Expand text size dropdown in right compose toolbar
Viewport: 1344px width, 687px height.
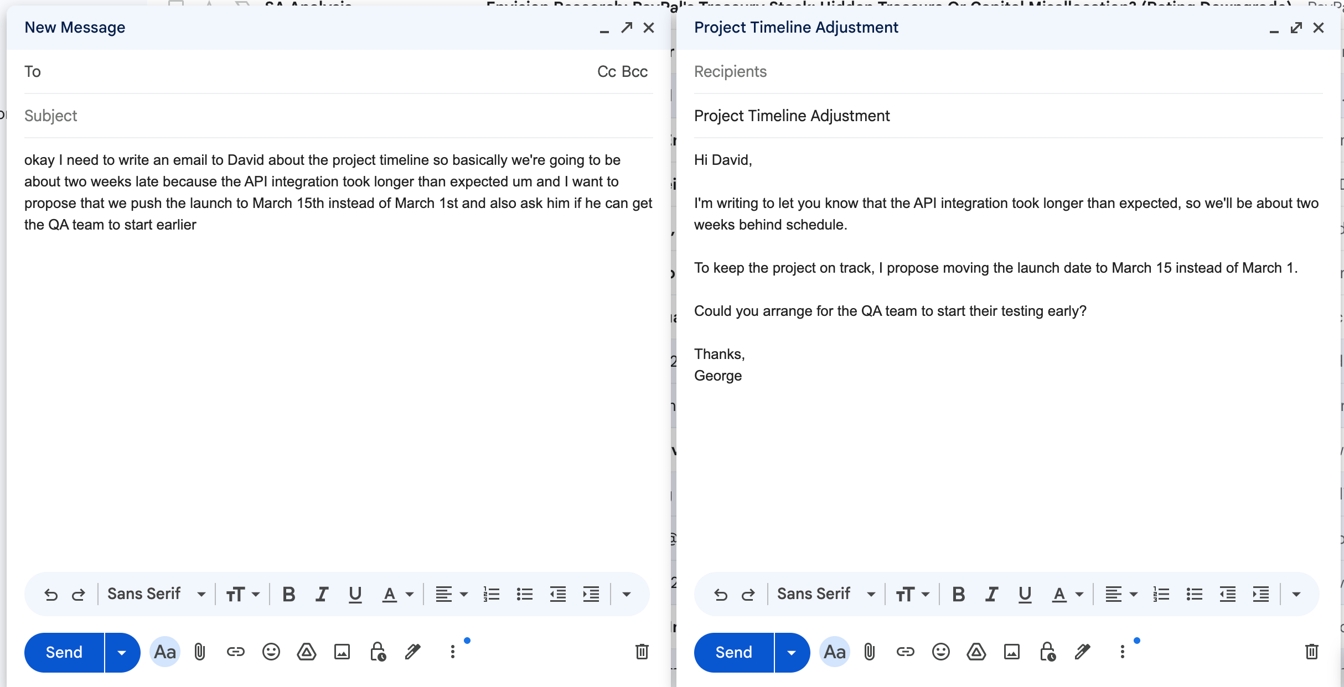[912, 595]
